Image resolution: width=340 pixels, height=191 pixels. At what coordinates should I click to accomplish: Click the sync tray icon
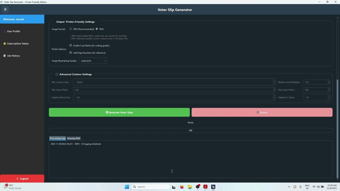point(295,187)
